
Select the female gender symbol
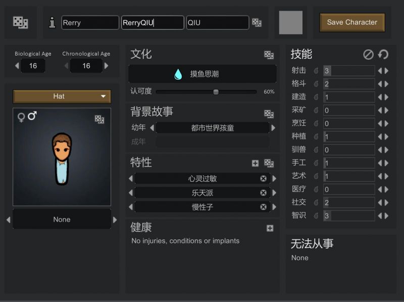pyautogui.click(x=22, y=117)
